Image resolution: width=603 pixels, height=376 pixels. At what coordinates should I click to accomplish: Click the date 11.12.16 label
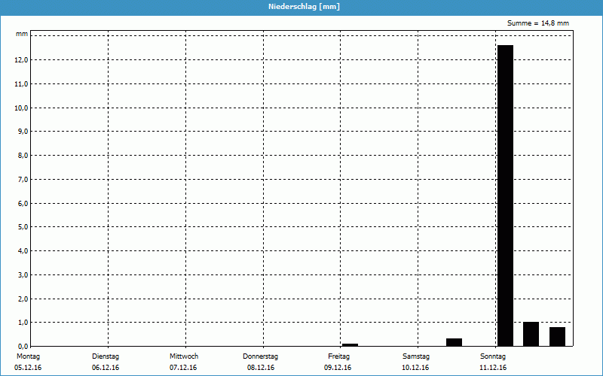[493, 368]
